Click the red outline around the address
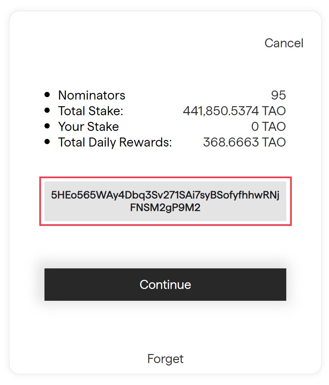This screenshot has height=385, width=329. coord(165,177)
